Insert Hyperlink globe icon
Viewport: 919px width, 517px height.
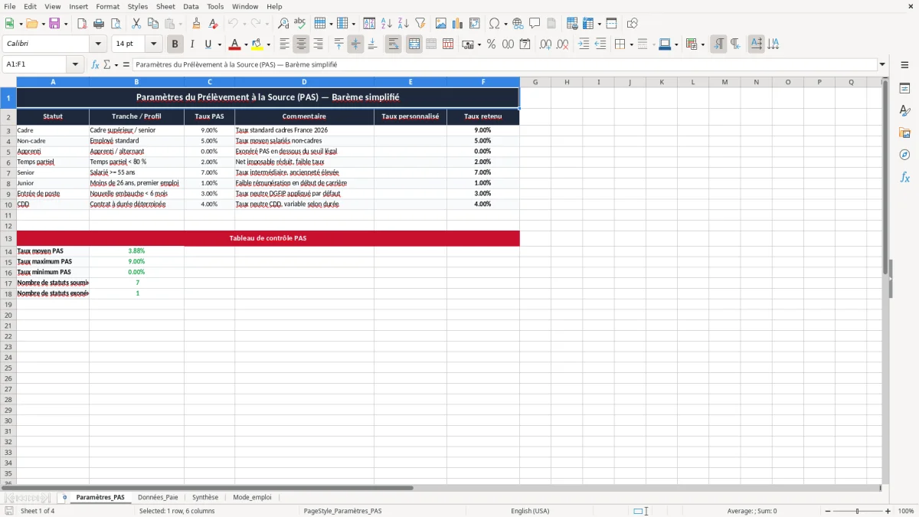pos(518,24)
